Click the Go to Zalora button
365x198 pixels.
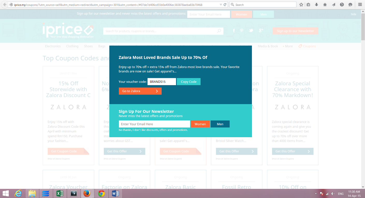(140, 91)
